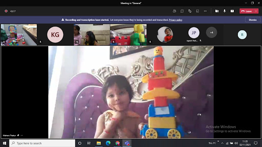This screenshot has width=262, height=147.
Task: Leave the meeting
Action: pyautogui.click(x=247, y=11)
